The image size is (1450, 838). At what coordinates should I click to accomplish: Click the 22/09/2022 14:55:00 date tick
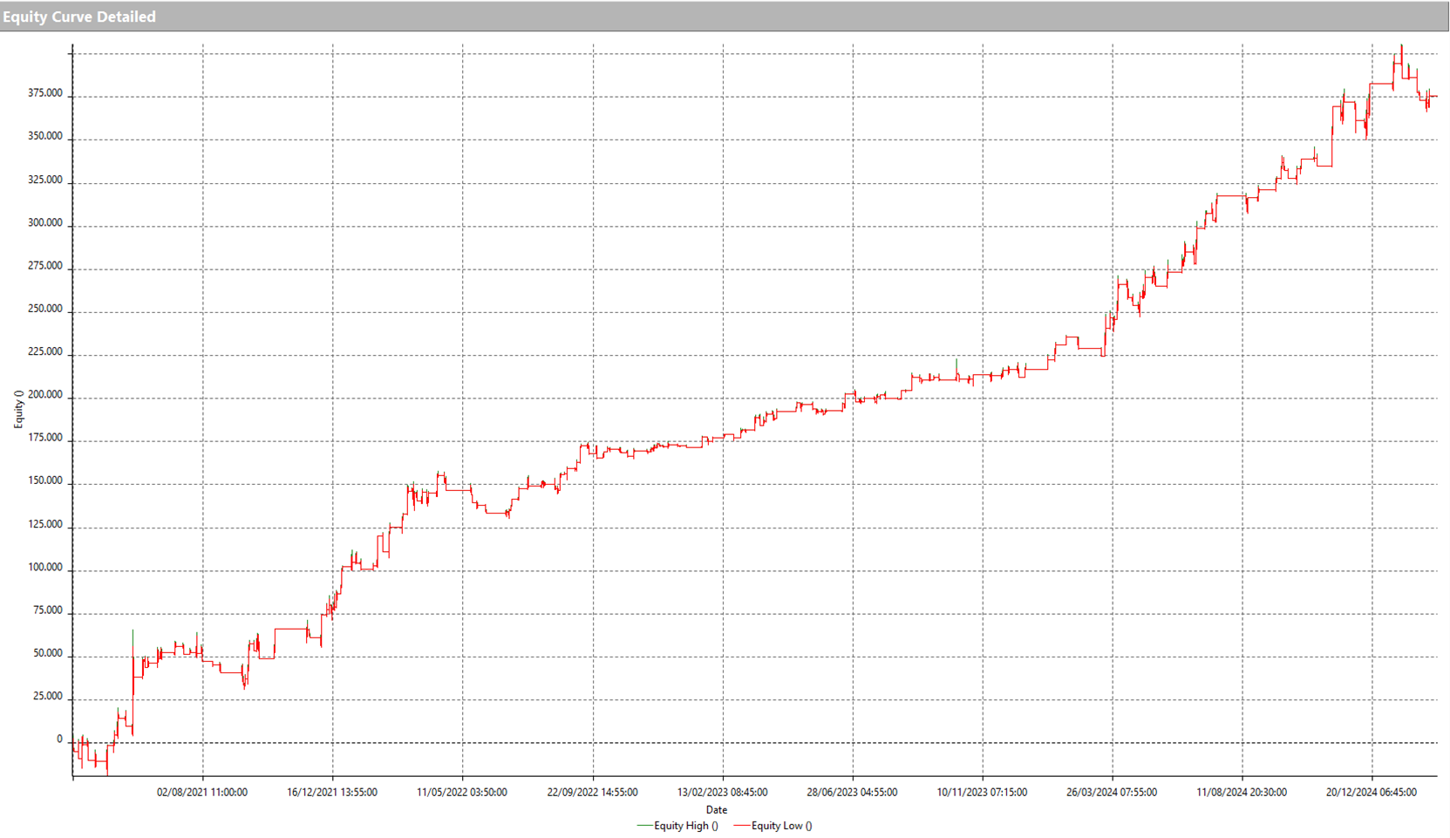pyautogui.click(x=592, y=793)
